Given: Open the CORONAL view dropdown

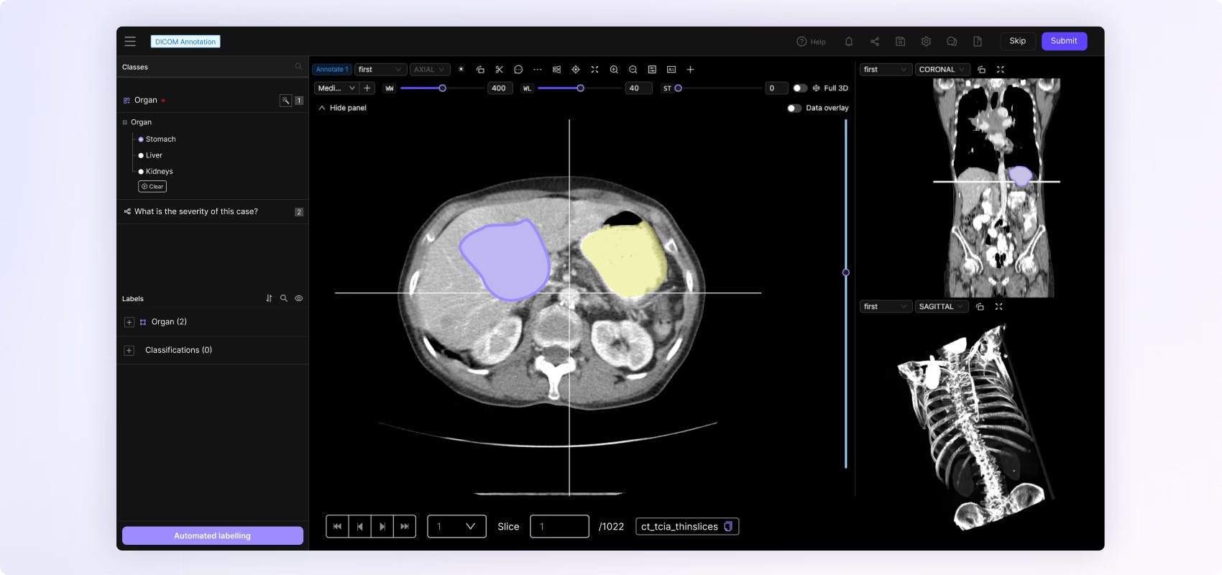Looking at the screenshot, I should [942, 70].
